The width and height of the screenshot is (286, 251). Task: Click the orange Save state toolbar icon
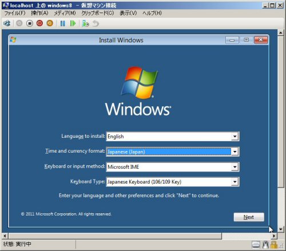50,23
